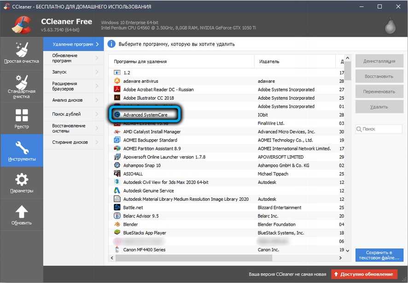Open the Простая очистка section
Viewport: 408px width, 283px height.
click(22, 53)
